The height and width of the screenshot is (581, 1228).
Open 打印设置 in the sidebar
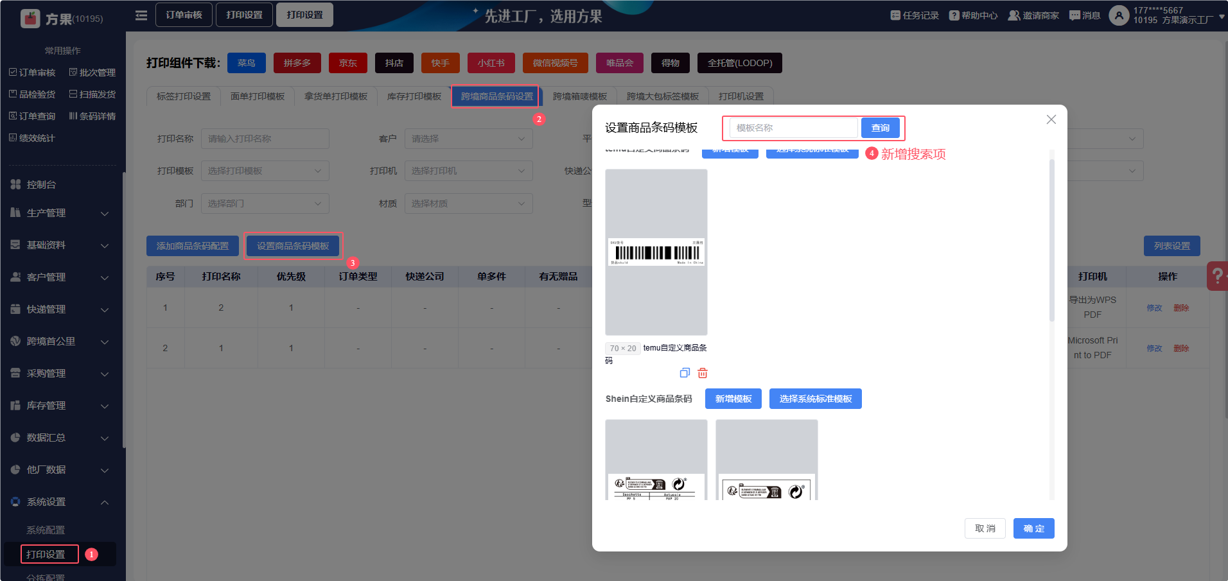pyautogui.click(x=46, y=554)
